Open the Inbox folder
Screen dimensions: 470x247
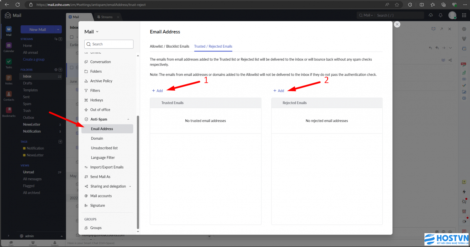tap(41, 76)
